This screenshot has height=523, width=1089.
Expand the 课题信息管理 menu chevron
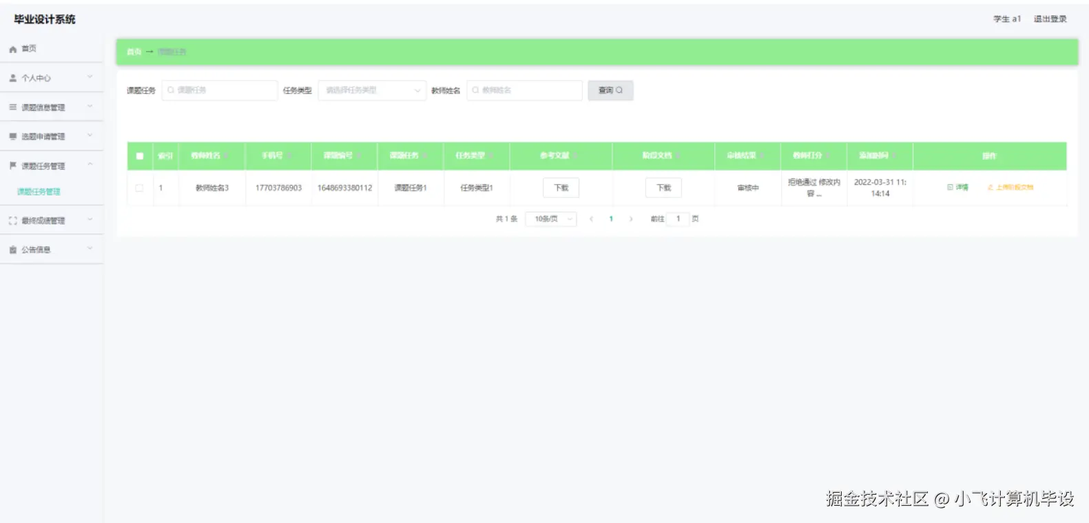point(90,107)
